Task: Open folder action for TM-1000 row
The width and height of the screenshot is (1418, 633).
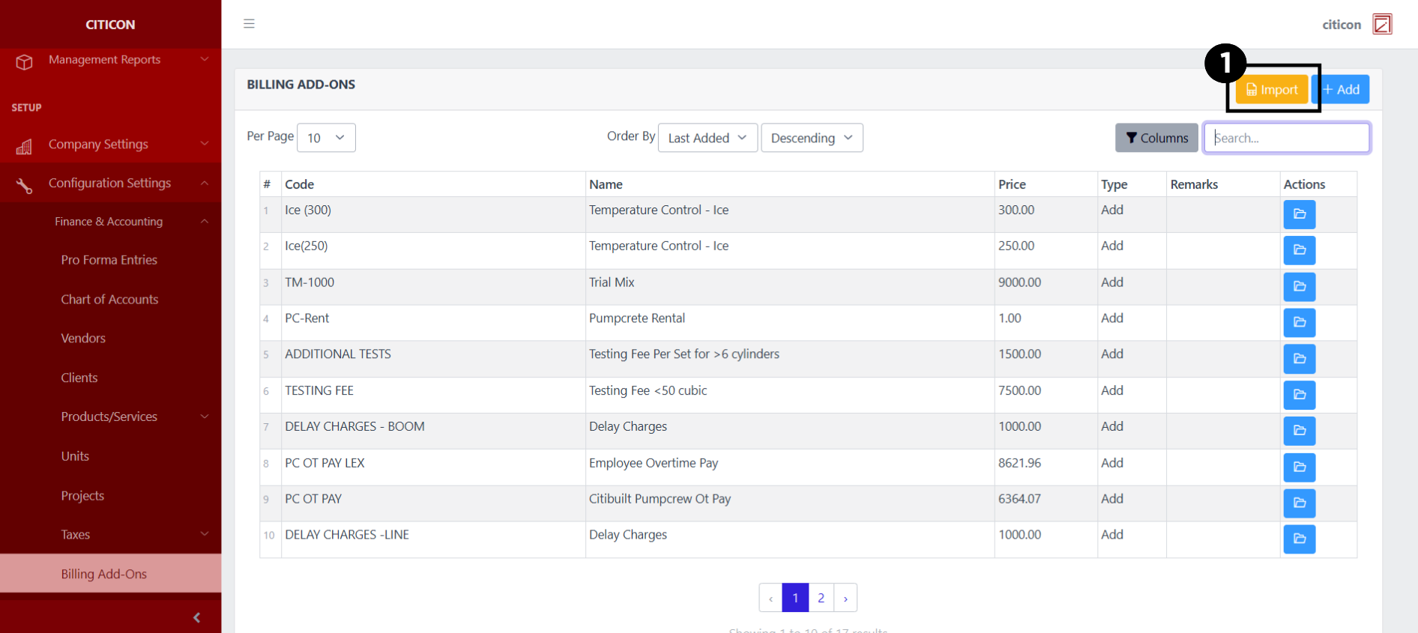Action: pyautogui.click(x=1299, y=287)
